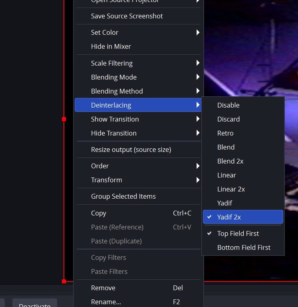The width and height of the screenshot is (298, 307).
Task: Click the Deactivate button
Action: 35,304
